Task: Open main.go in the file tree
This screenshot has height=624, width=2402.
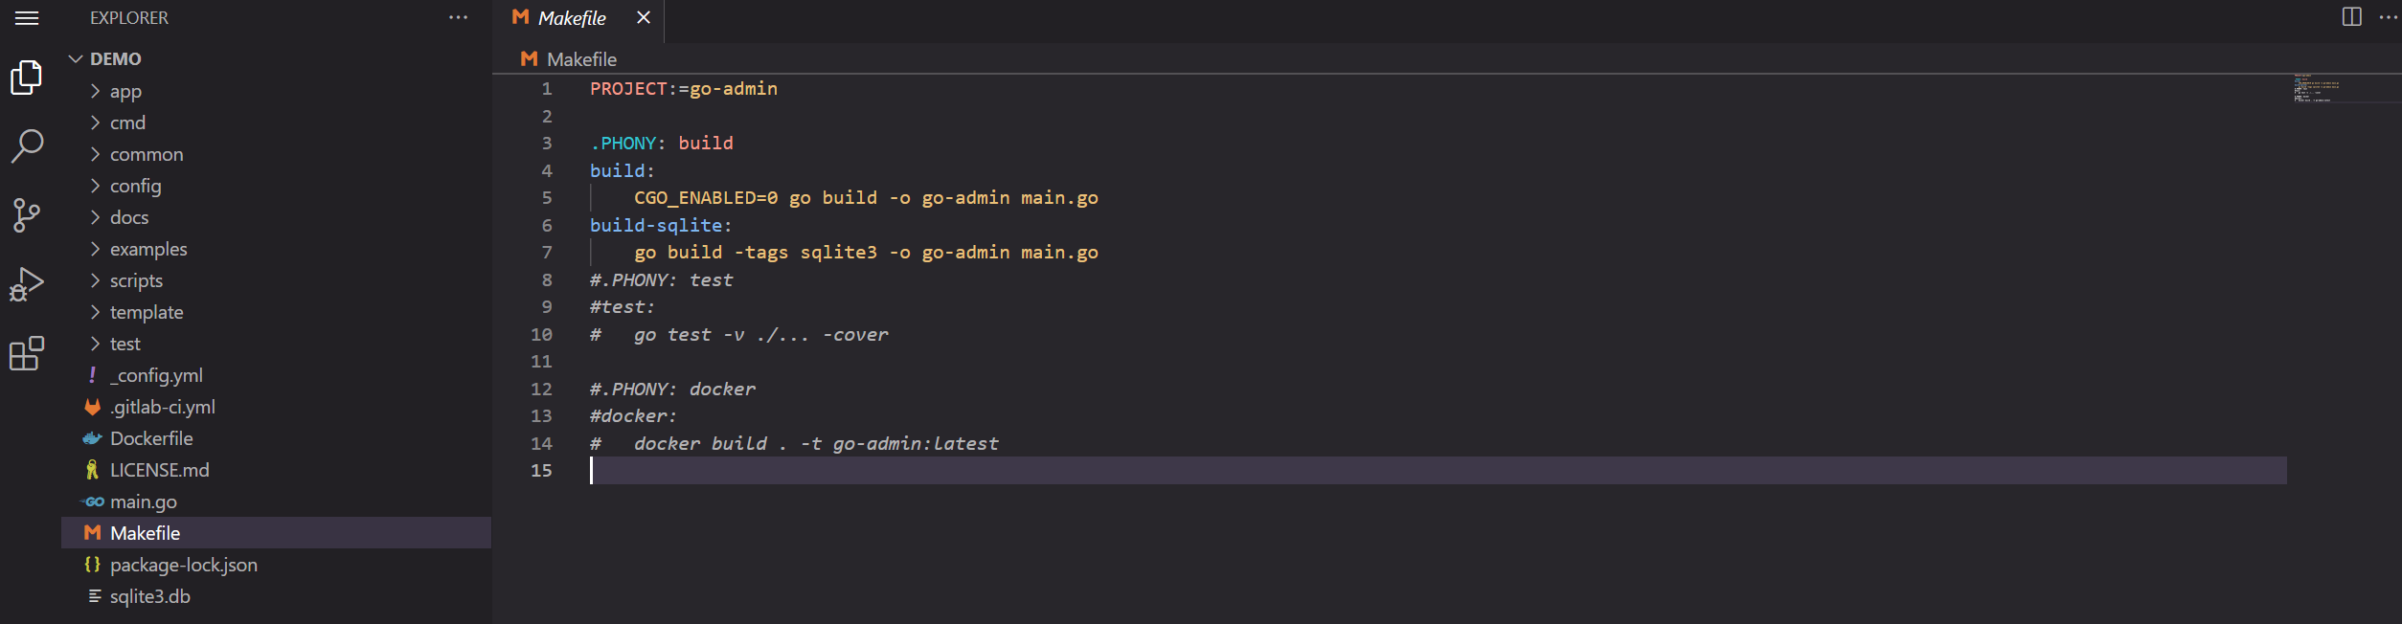Action: 143,502
